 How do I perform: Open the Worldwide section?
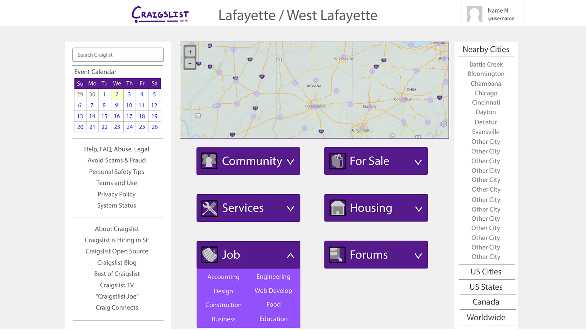coord(486,317)
